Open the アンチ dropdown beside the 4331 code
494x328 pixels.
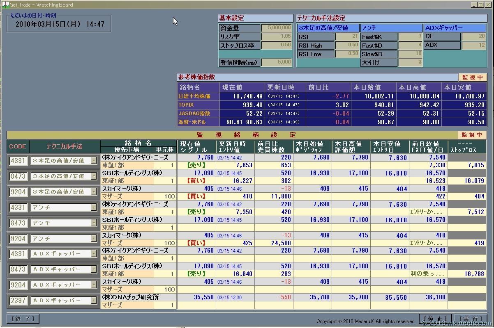(x=94, y=207)
